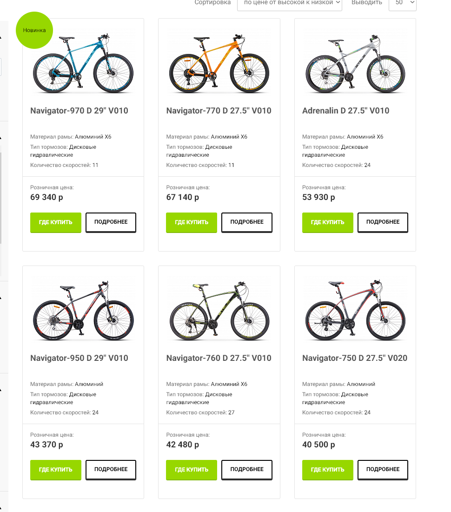451x512 pixels.
Task: Open the sort order dropdown
Action: pos(289,3)
